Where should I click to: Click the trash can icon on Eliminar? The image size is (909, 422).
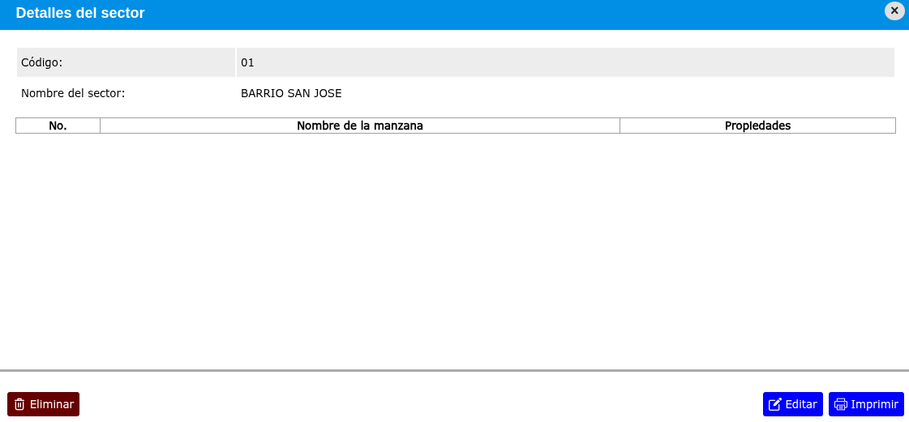point(19,404)
